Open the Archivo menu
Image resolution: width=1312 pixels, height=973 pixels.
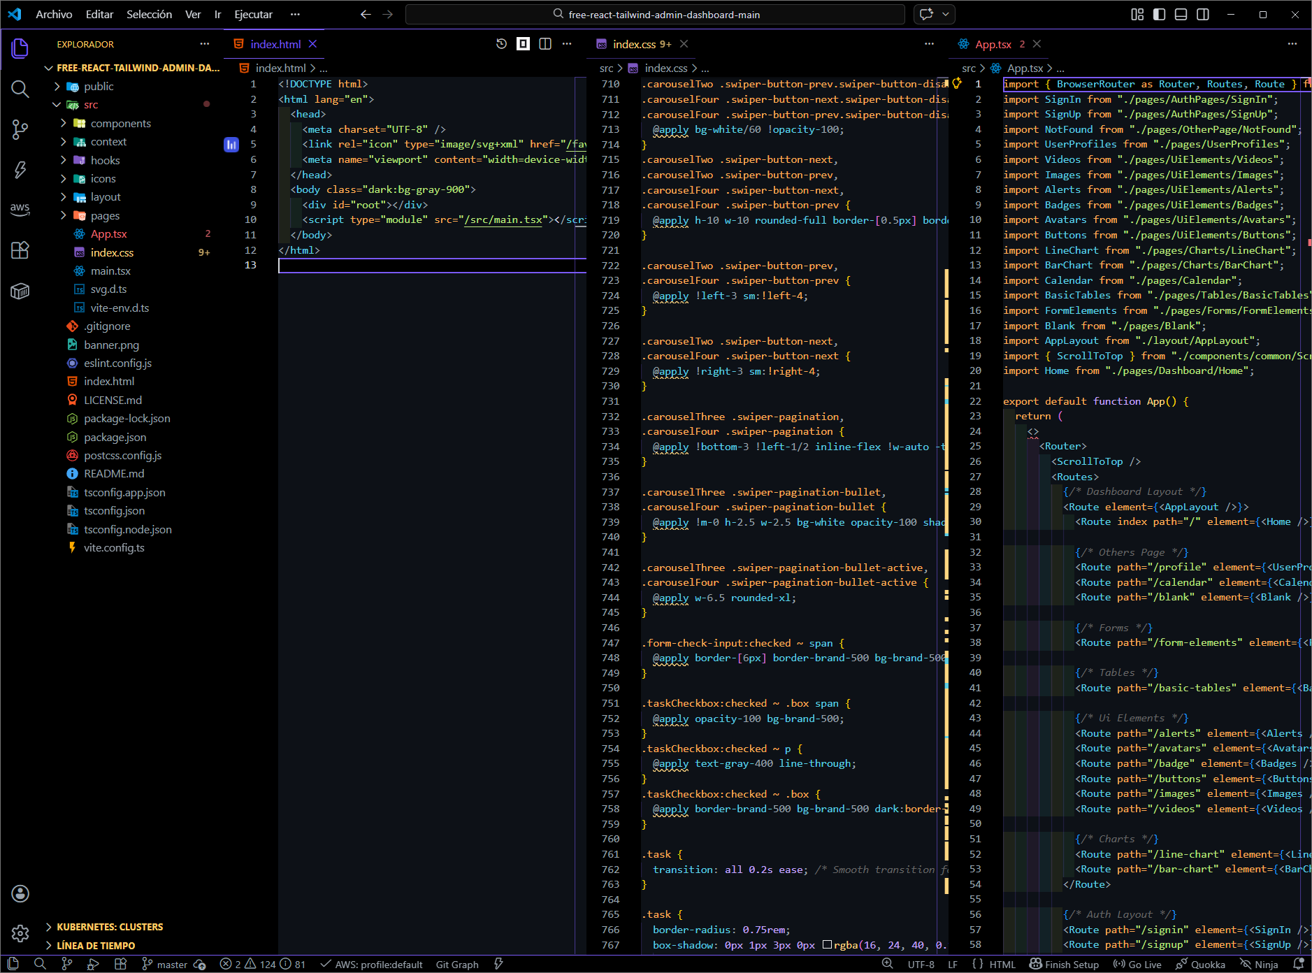pyautogui.click(x=54, y=14)
